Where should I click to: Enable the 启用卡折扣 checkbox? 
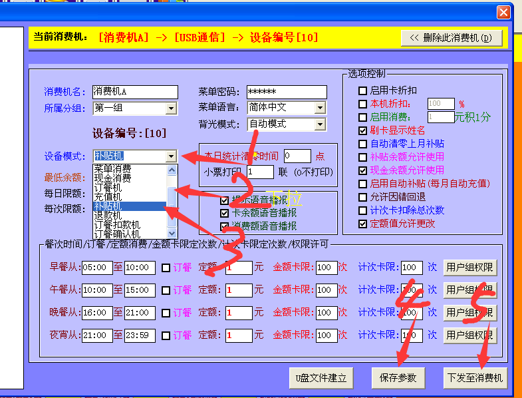point(362,91)
